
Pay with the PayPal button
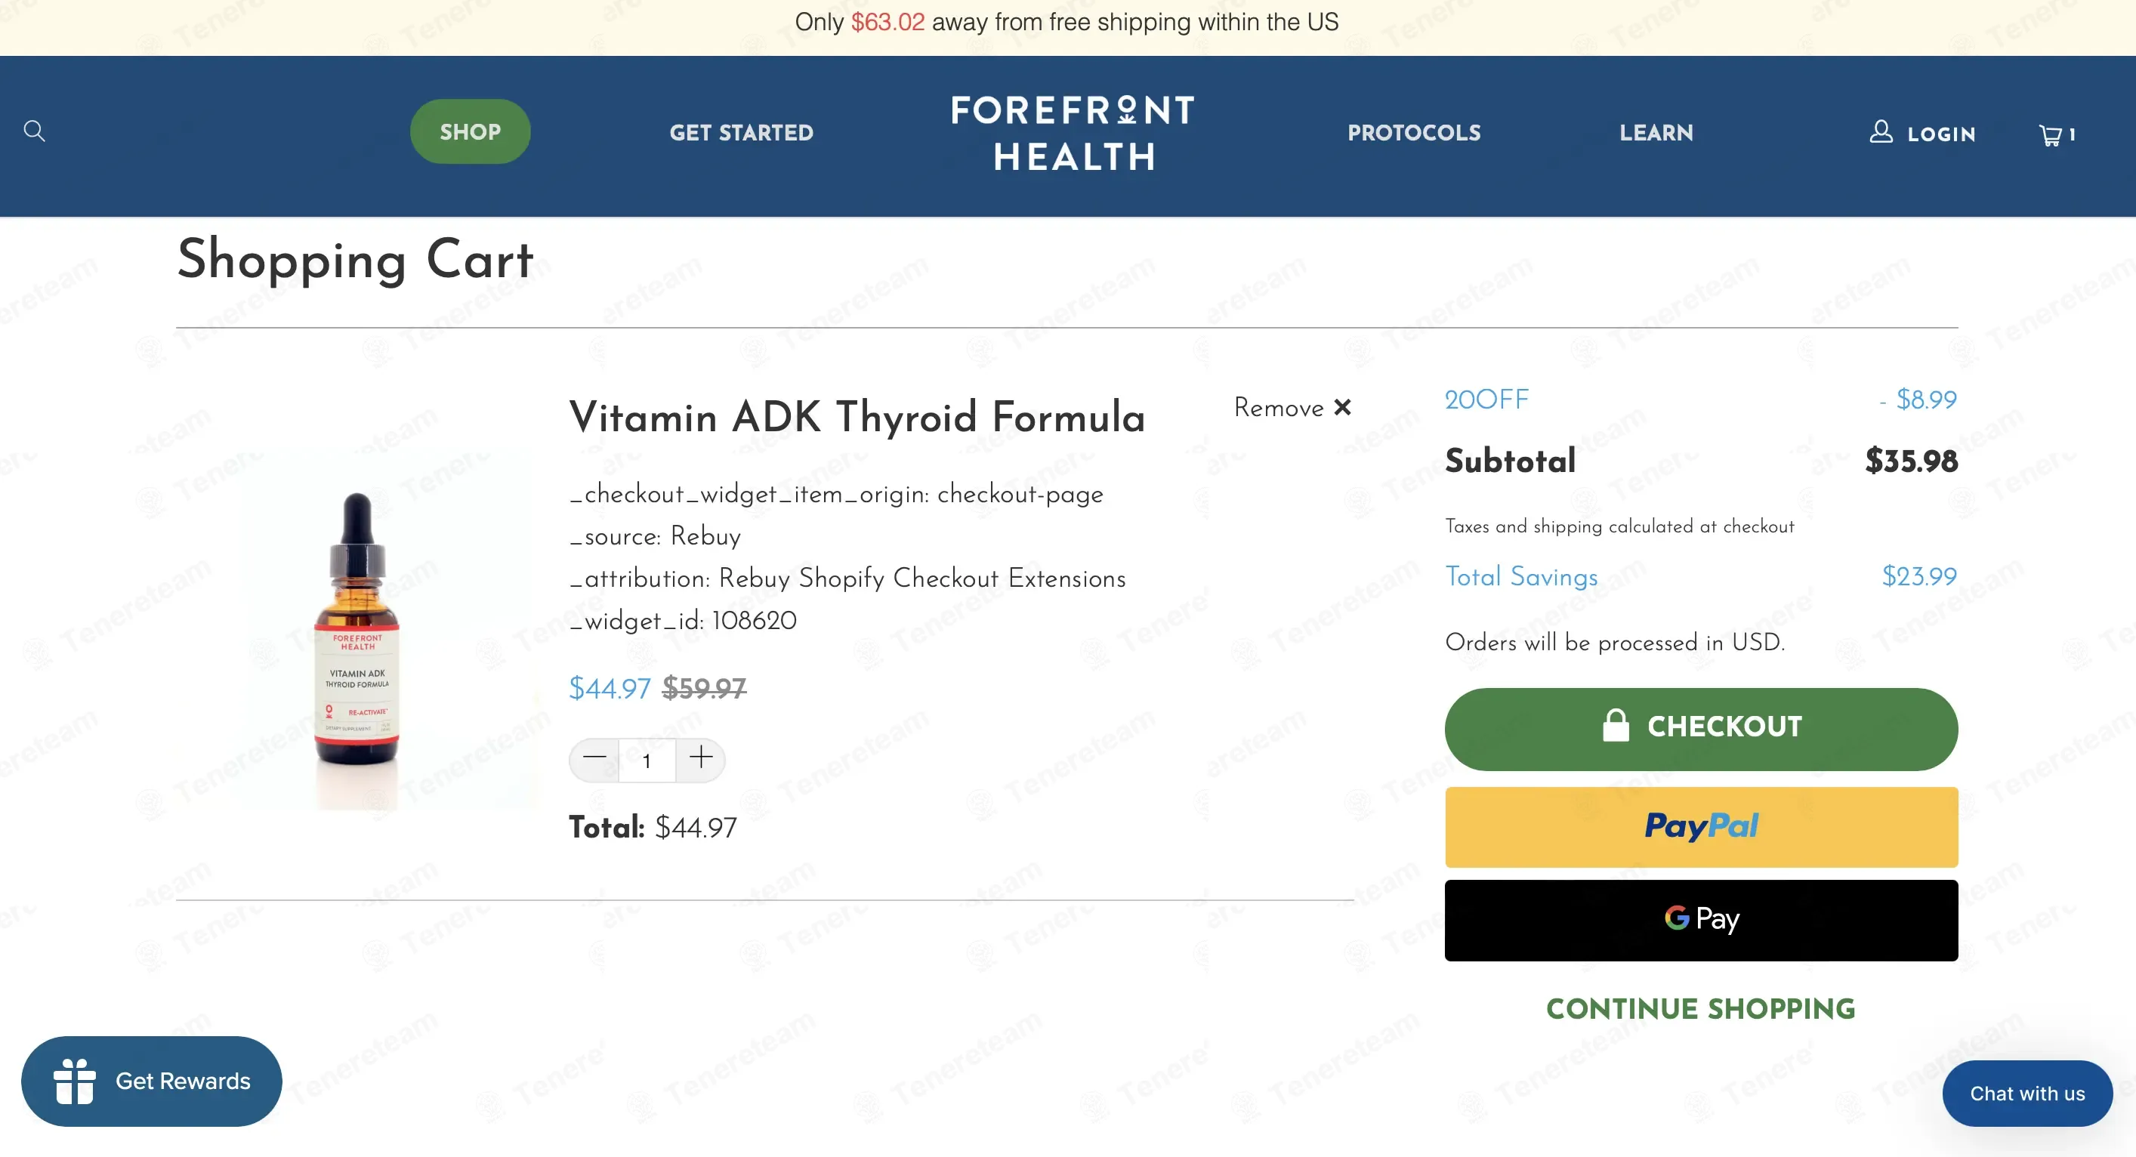coord(1701,827)
